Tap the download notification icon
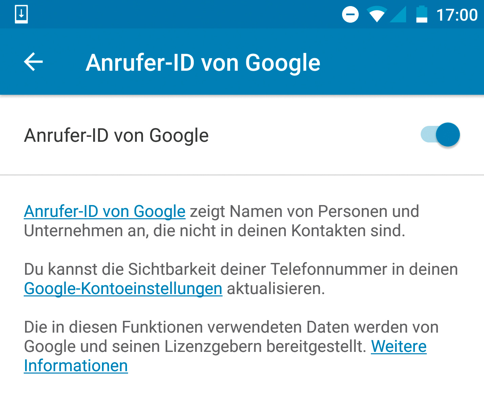484x403 pixels. 21,15
